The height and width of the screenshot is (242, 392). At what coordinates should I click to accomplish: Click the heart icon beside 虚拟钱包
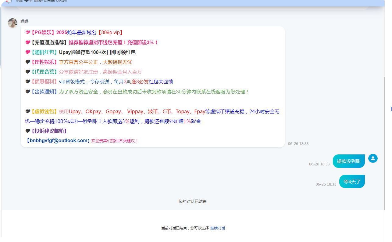click(28, 112)
